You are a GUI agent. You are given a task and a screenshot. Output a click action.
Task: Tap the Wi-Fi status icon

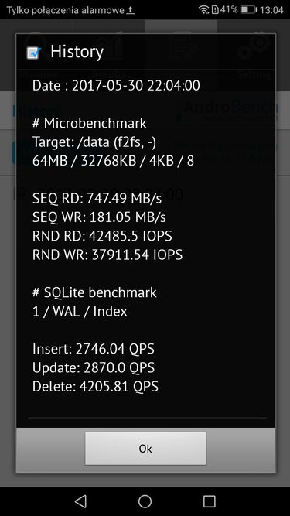coord(204,10)
